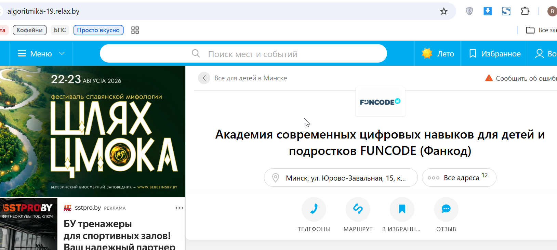The image size is (557, 250).
Task: Open the FUNCODE logo
Action: click(380, 102)
